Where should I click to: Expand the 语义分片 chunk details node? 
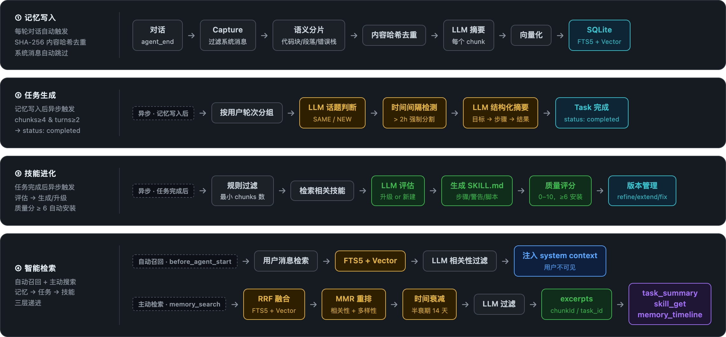pyautogui.click(x=309, y=35)
